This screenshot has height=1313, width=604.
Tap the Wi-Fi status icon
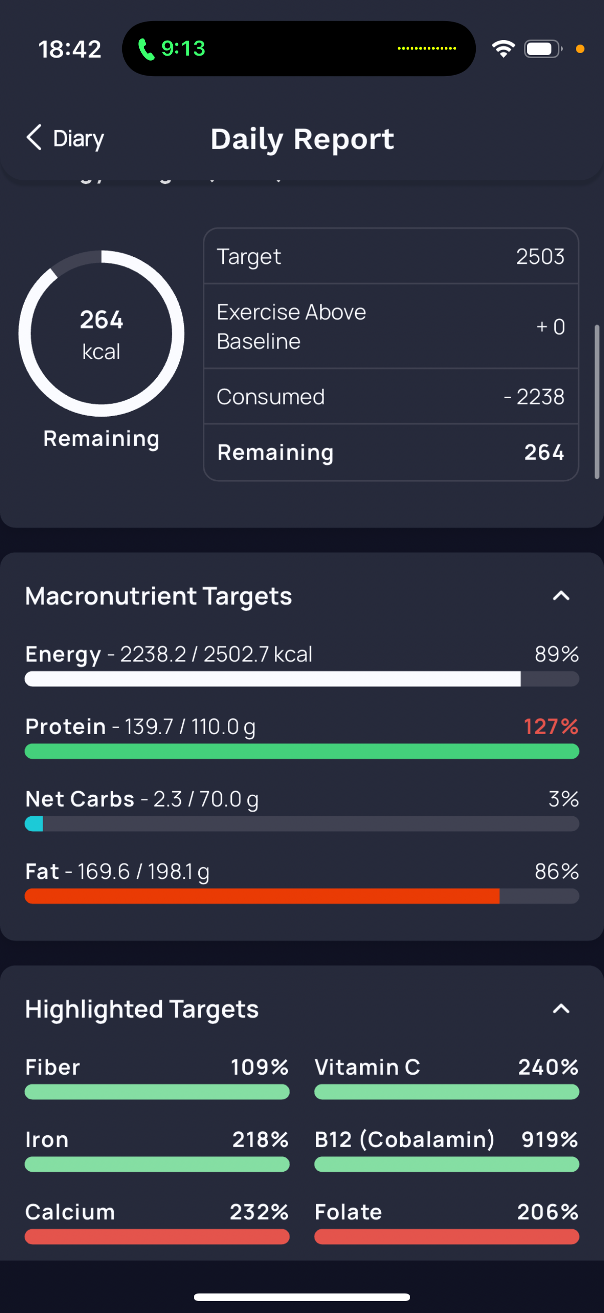[x=503, y=49]
